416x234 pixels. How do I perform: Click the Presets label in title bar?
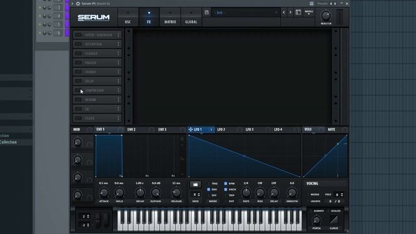(x=322, y=3)
